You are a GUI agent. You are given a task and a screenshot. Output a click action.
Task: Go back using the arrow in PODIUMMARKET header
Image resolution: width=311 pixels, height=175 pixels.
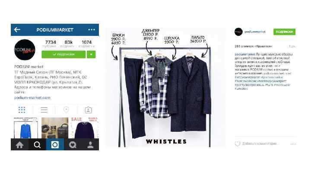coord(17,30)
